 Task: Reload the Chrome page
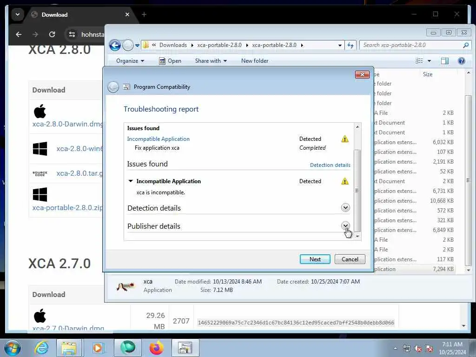(52, 34)
